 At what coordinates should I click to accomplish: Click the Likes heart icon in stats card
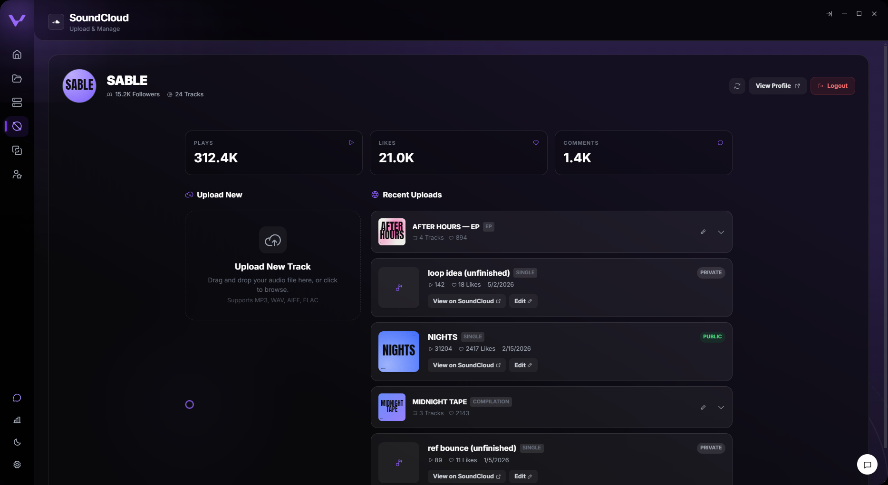pyautogui.click(x=536, y=142)
